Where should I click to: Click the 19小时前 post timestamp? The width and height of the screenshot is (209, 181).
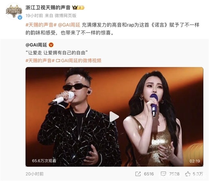click(x=34, y=16)
